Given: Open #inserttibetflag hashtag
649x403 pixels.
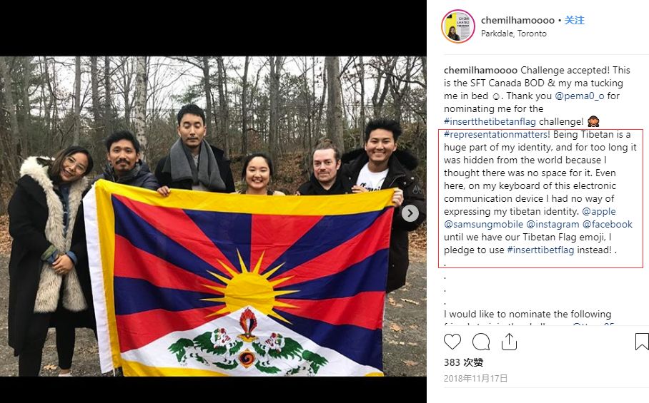Looking at the screenshot, I should pos(540,250).
